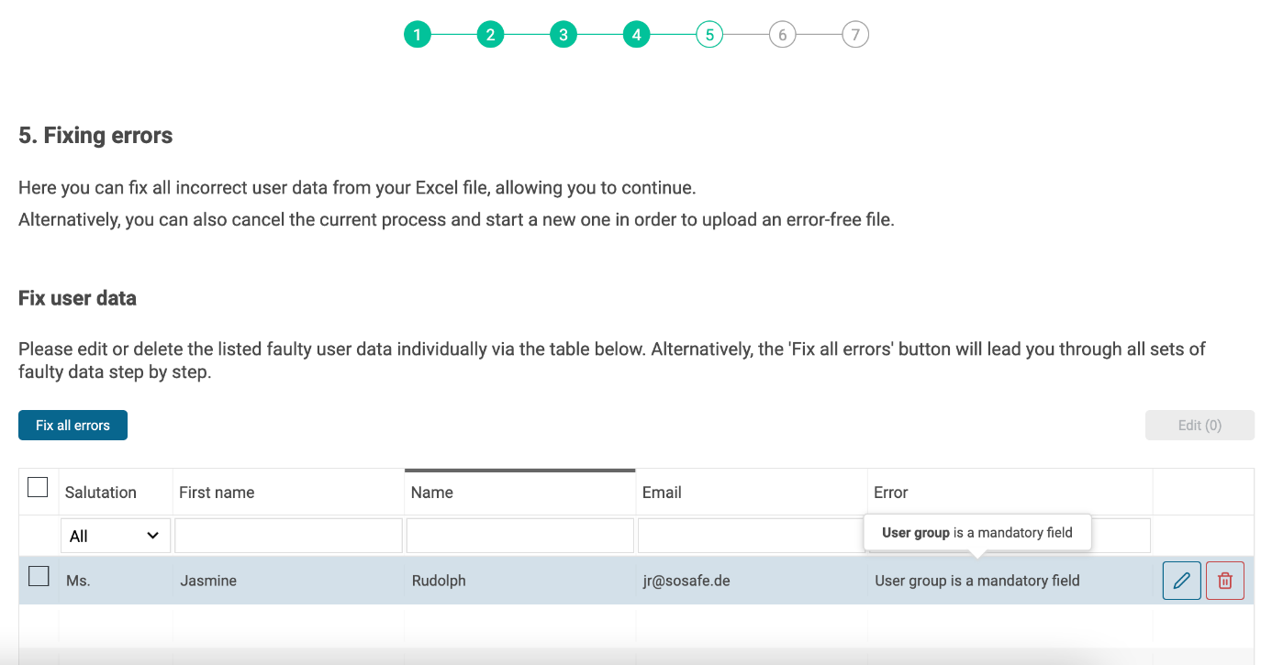Click the First name filter input
1272x665 pixels.
coord(288,536)
